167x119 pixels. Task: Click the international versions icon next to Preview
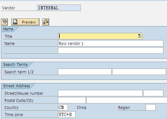click(46, 22)
